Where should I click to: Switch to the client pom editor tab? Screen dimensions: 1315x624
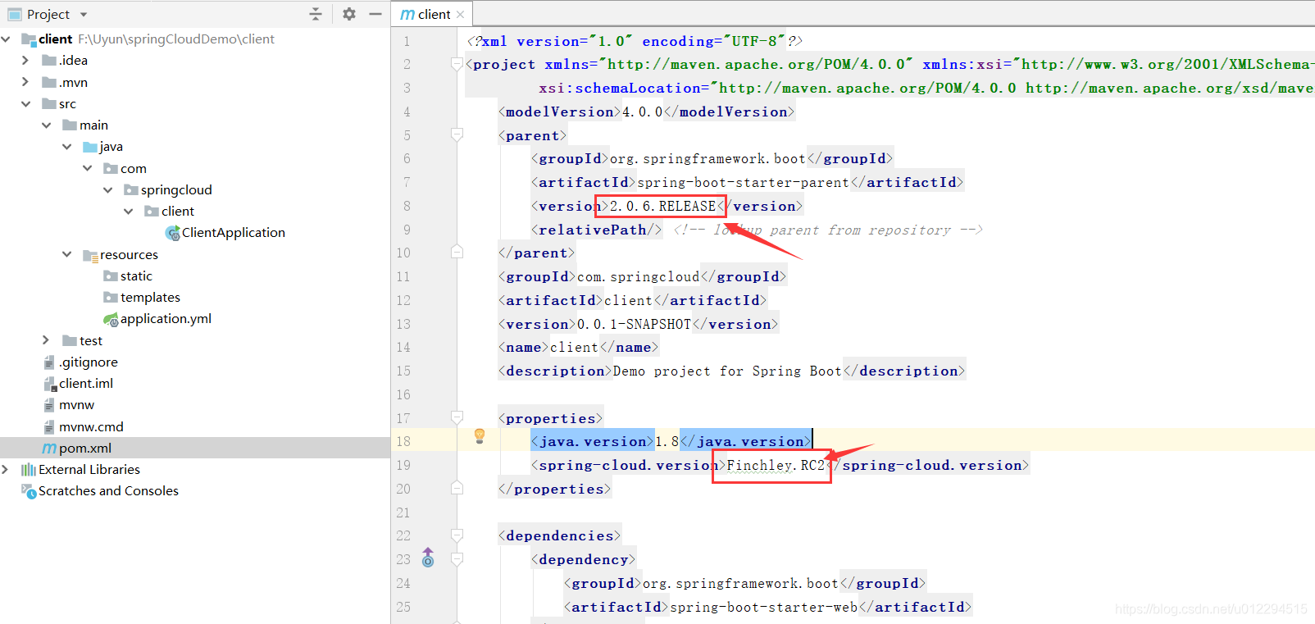(x=432, y=14)
